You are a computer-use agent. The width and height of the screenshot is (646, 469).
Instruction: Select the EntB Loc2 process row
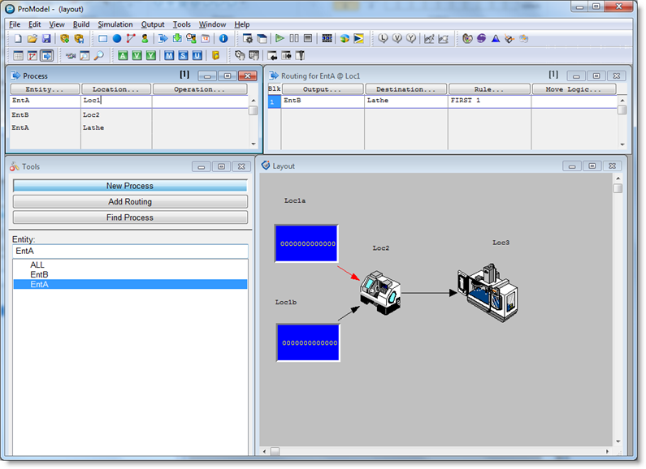pos(129,114)
